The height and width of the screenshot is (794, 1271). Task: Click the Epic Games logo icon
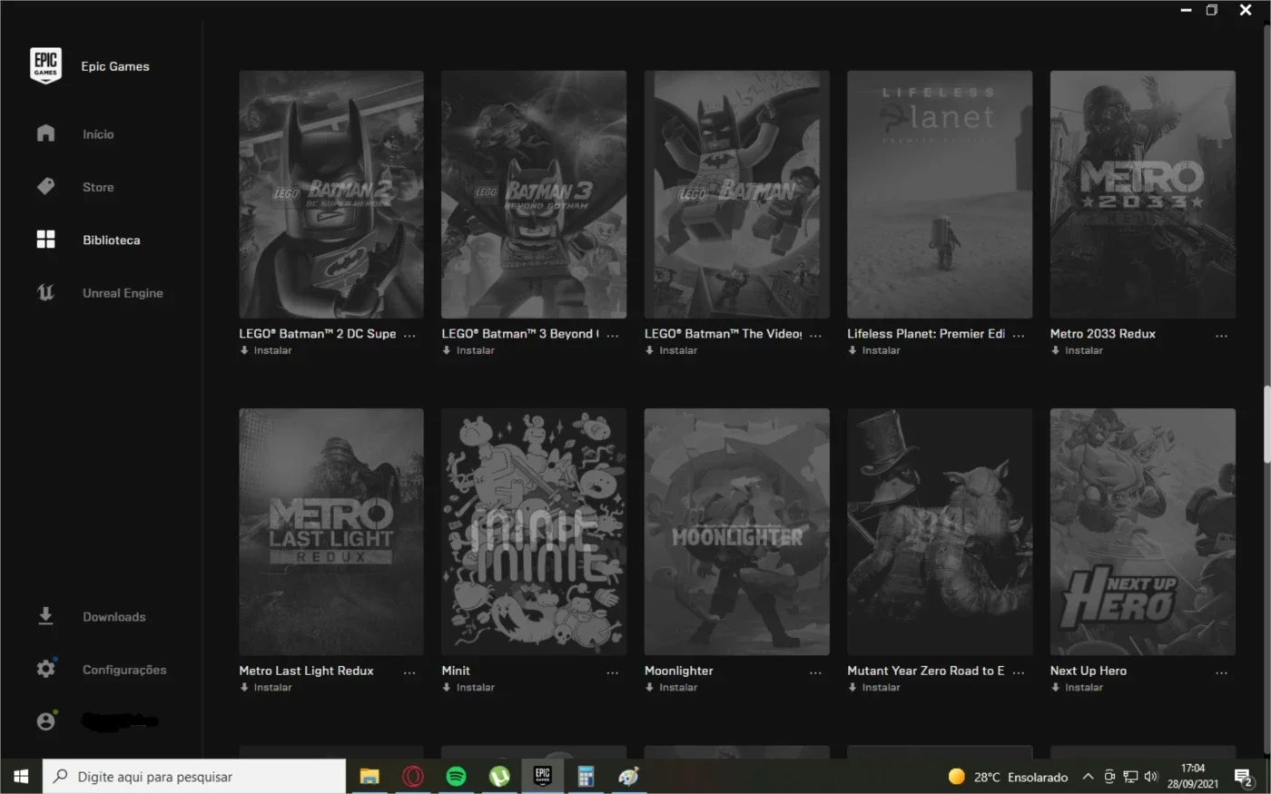(x=45, y=65)
